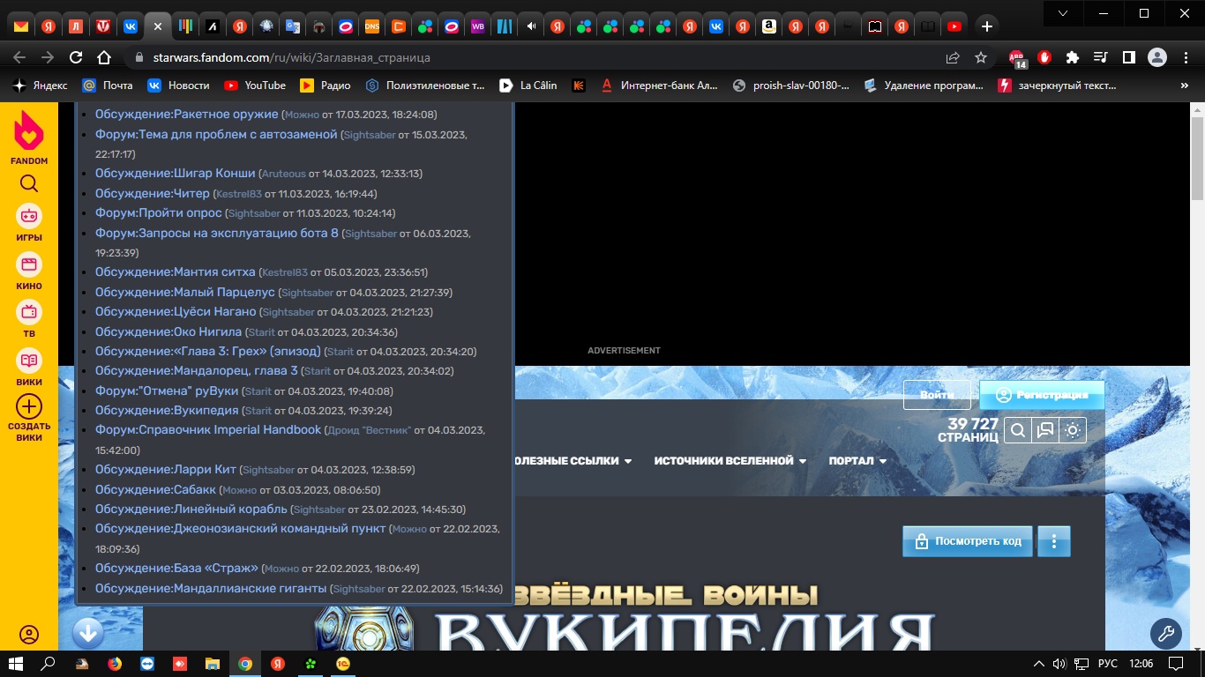This screenshot has height=677, width=1205.
Task: Click the wrench tools icon at page corner
Action: [x=1166, y=633]
